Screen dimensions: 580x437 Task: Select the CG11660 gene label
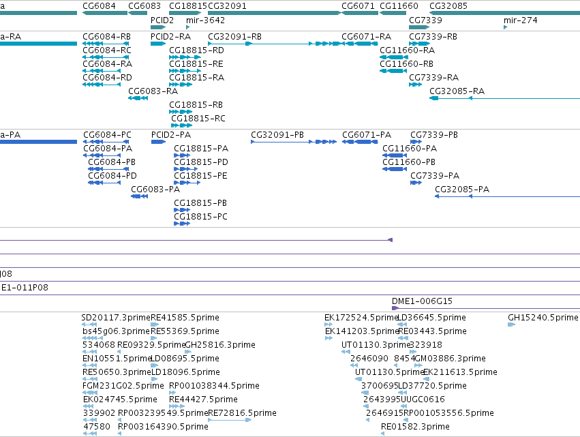click(399, 6)
